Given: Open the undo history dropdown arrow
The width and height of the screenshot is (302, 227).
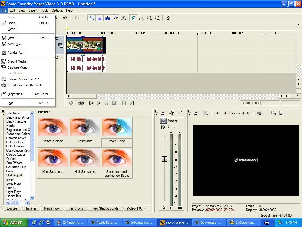Looking at the screenshot, I should (71, 18).
